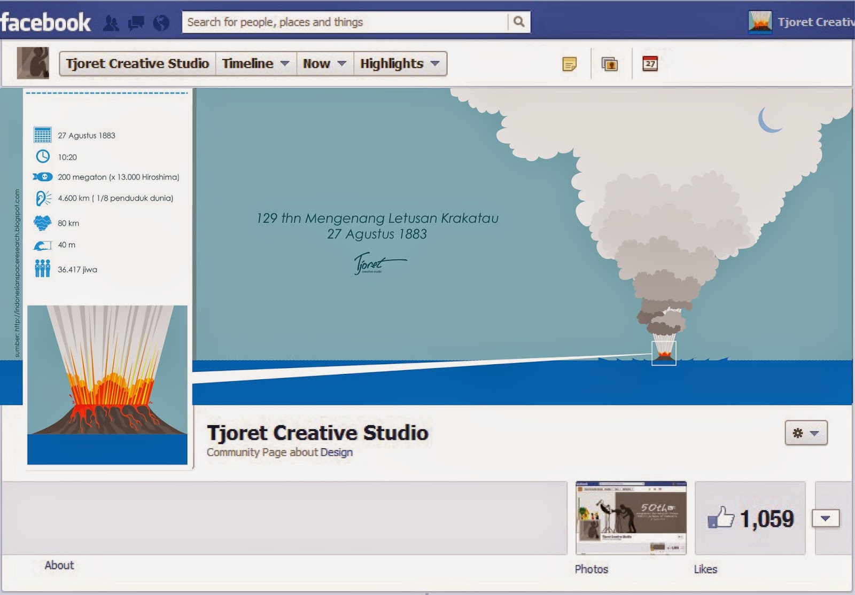Click the calendar 27 event icon
Screen dimensions: 855x595
[650, 64]
